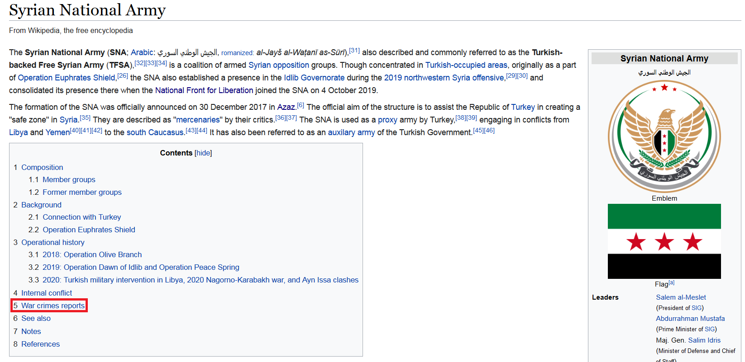Go to Former member groups subsection

tap(82, 192)
